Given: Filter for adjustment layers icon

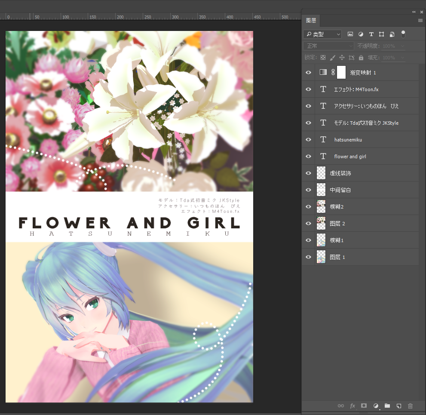Looking at the screenshot, I should (361, 34).
